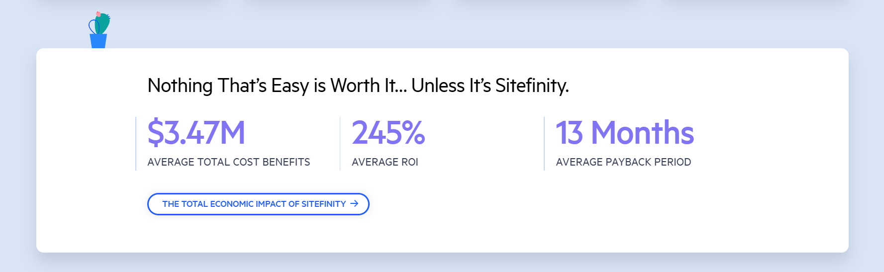Click the word Months in purple

(642, 133)
